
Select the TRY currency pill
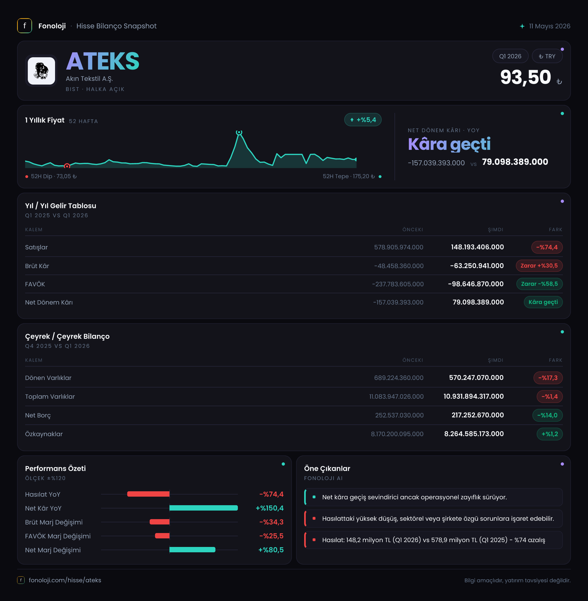point(547,56)
